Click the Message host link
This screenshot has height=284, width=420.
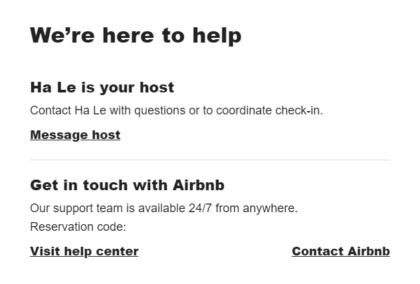click(x=75, y=135)
